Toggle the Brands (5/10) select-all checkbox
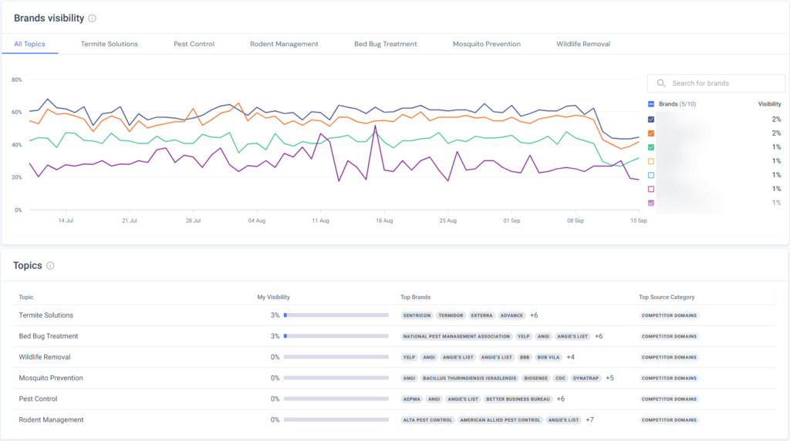 coord(651,103)
